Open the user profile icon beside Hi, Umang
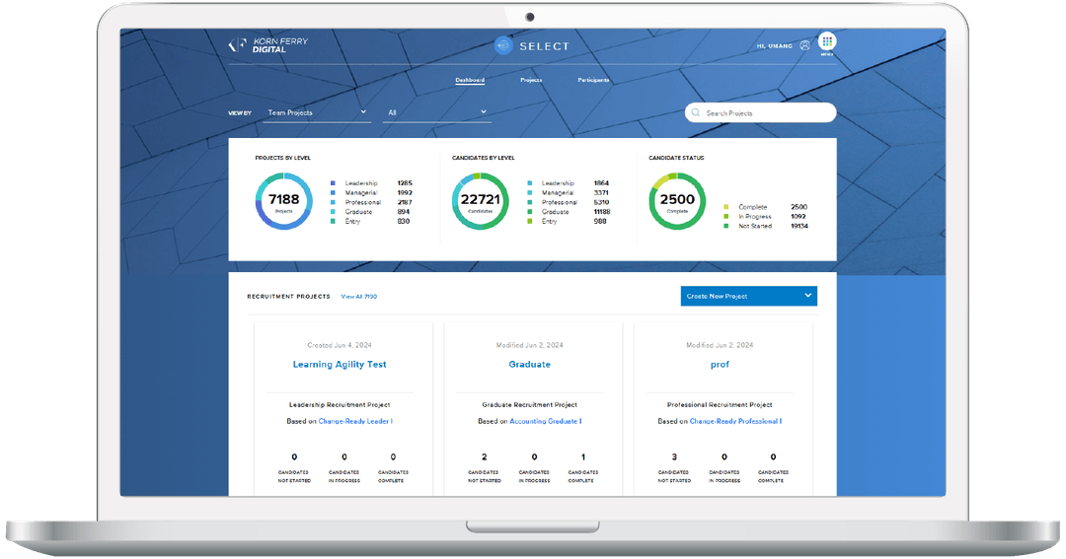This screenshot has width=1066, height=559. click(805, 45)
